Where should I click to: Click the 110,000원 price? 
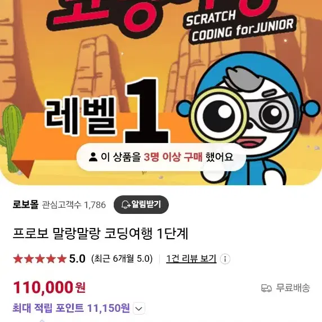(x=50, y=288)
